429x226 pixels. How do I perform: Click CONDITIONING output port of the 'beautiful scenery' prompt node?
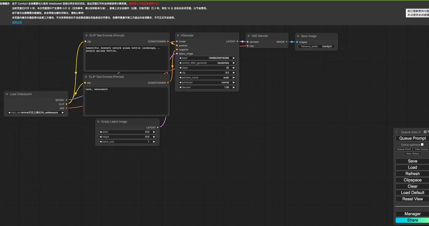[x=168, y=42]
